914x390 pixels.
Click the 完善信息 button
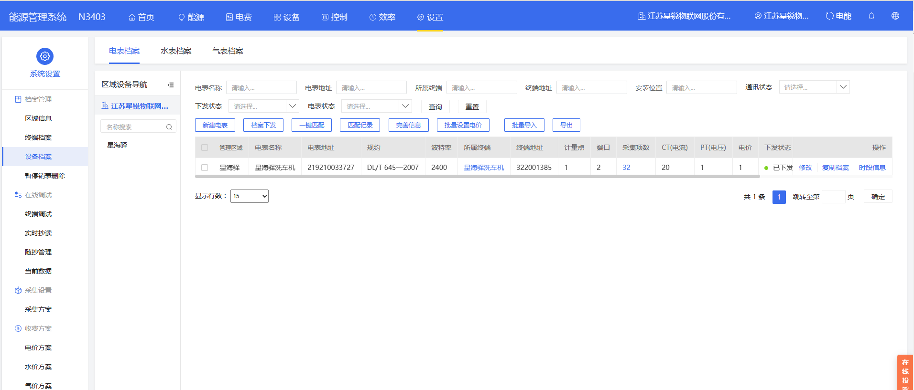409,125
